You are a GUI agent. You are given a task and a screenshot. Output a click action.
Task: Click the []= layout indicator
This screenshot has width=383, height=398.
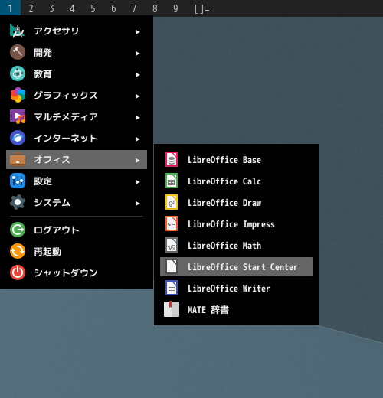(x=201, y=9)
